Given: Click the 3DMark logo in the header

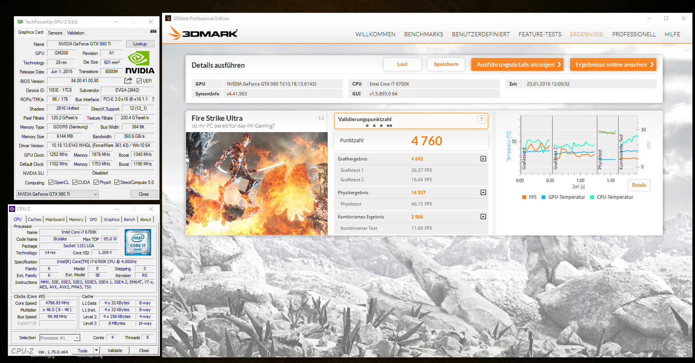Looking at the screenshot, I should pos(203,33).
